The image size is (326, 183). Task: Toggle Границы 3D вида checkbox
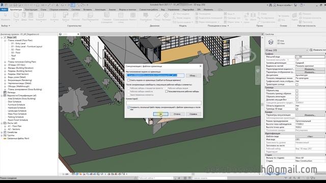tap(296, 109)
